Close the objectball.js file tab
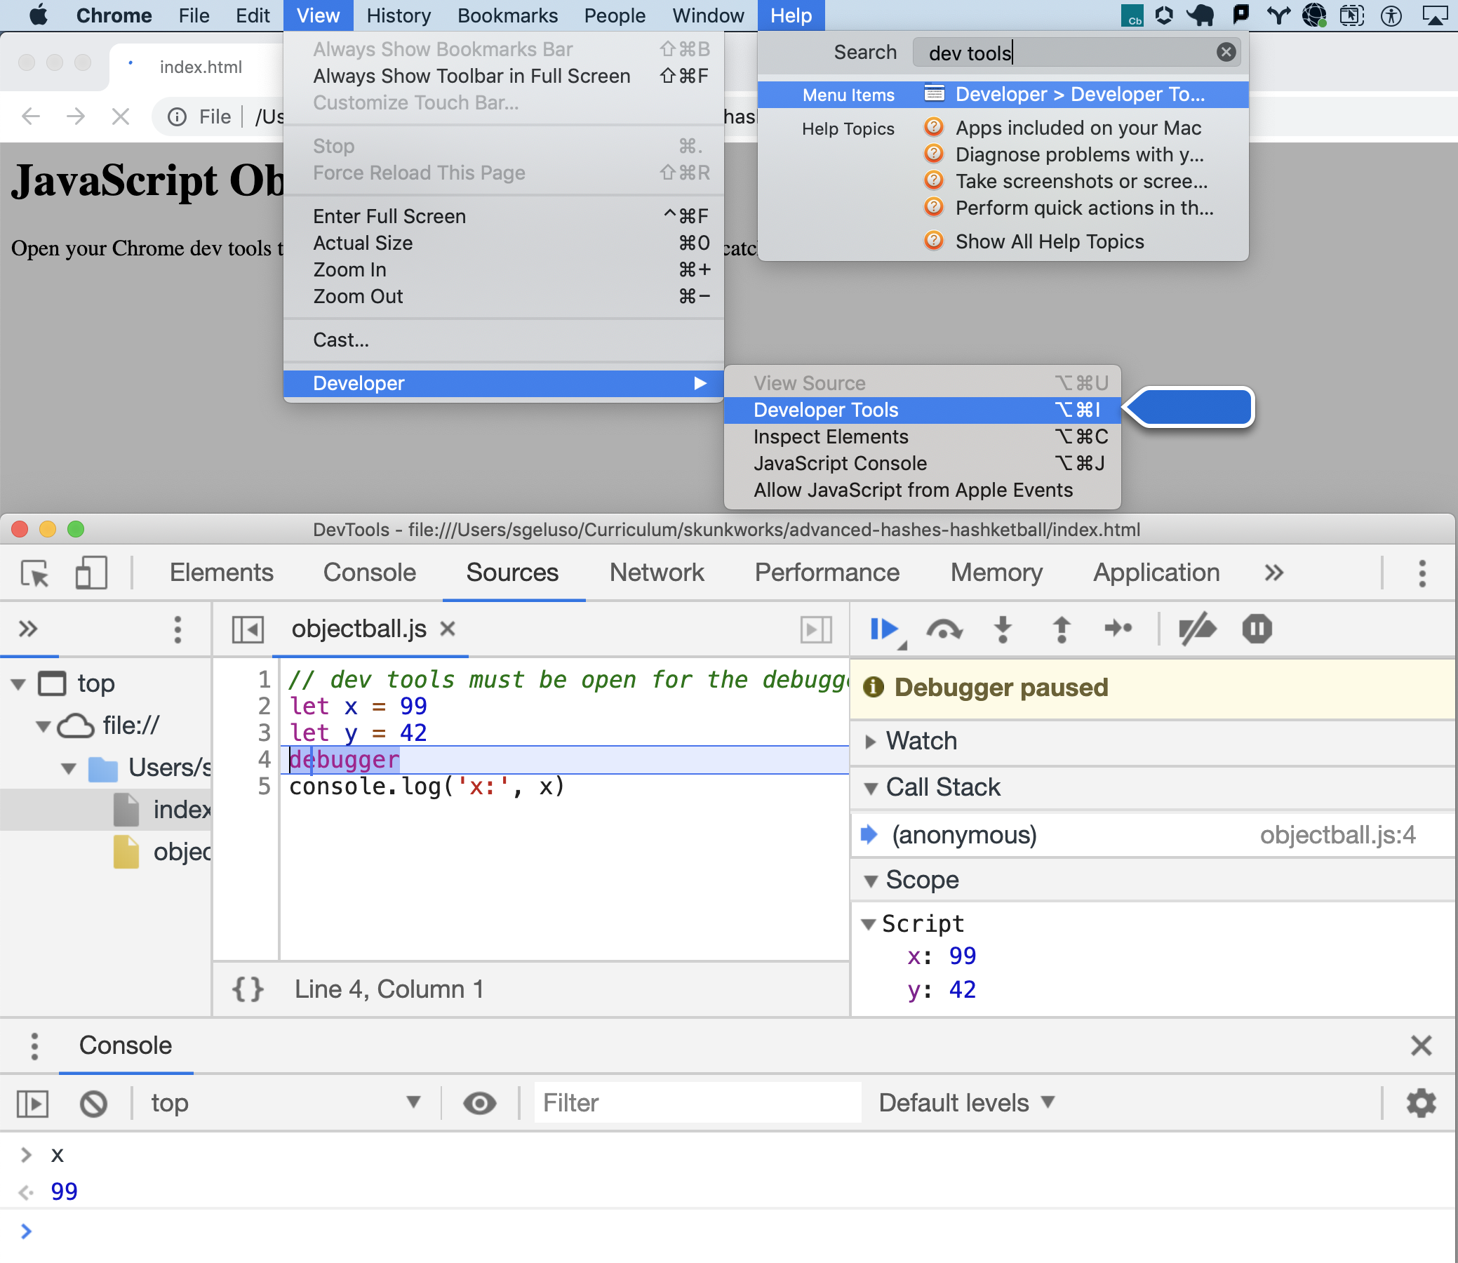 click(x=448, y=629)
